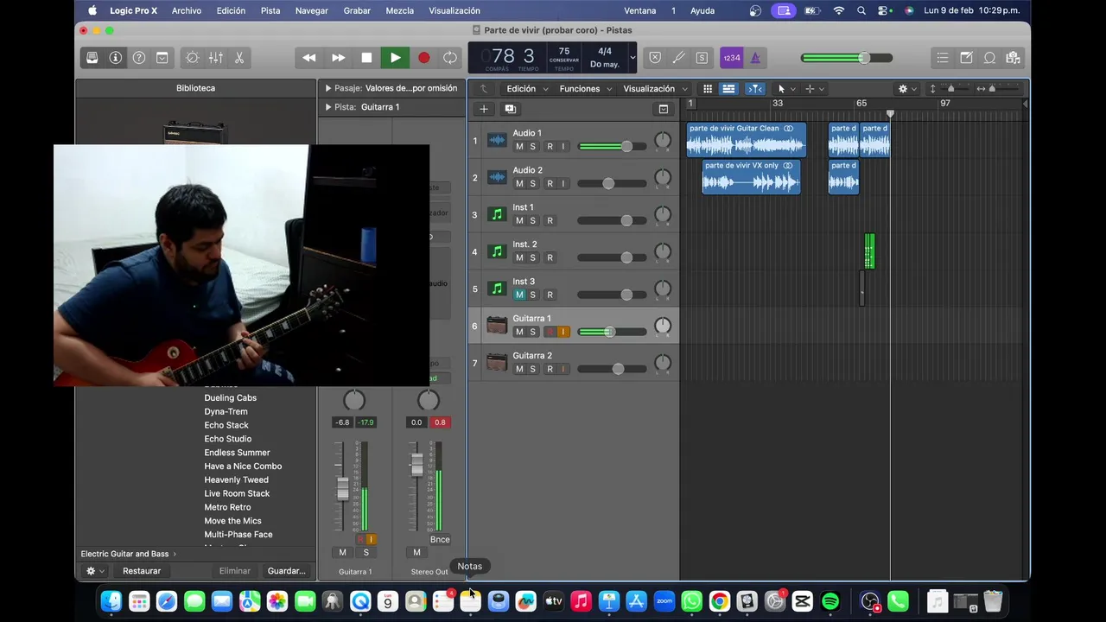This screenshot has height=622, width=1106.
Task: Open the Mezcla menu
Action: (x=399, y=10)
